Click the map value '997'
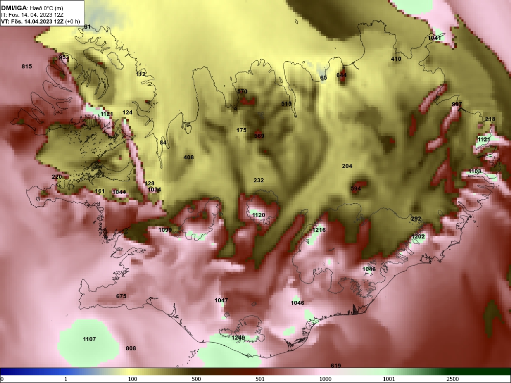Viewport: 511px width, 383px height. [x=457, y=104]
